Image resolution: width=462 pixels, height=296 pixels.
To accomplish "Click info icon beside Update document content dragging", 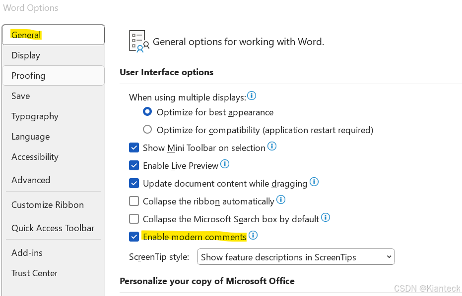I will click(314, 182).
